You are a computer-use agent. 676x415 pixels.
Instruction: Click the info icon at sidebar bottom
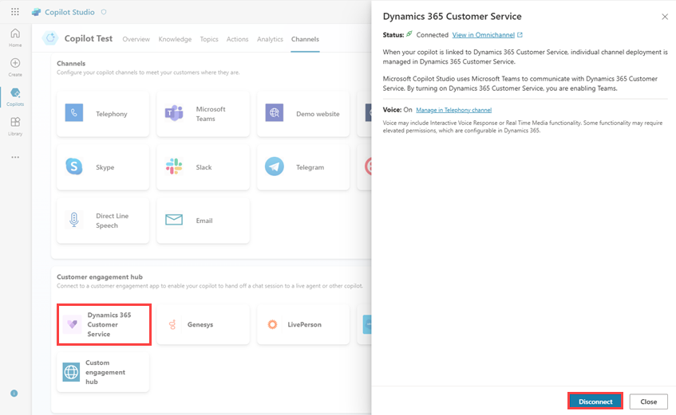coord(14,393)
